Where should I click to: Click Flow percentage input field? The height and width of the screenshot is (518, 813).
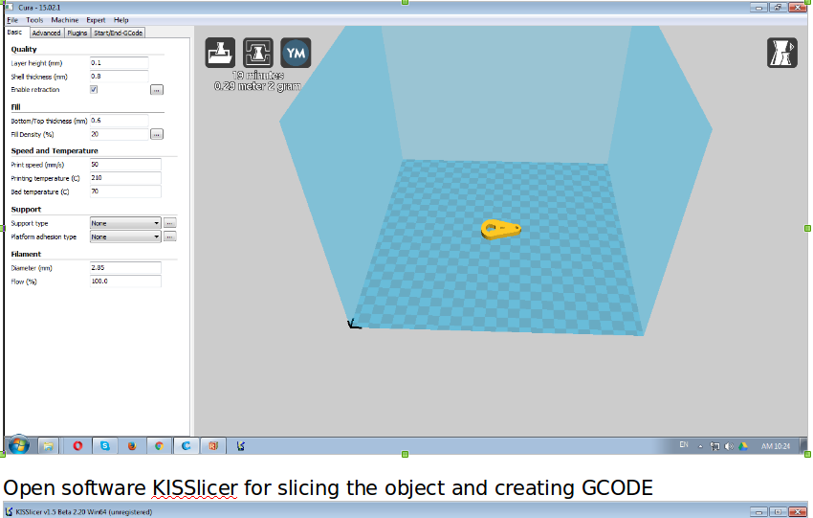pos(125,282)
